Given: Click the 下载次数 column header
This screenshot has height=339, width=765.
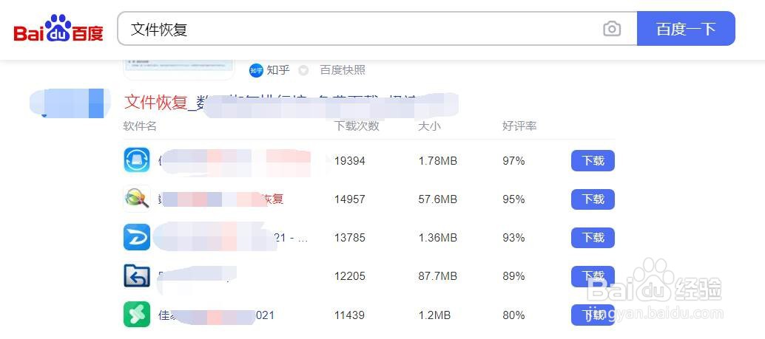Looking at the screenshot, I should click(357, 126).
